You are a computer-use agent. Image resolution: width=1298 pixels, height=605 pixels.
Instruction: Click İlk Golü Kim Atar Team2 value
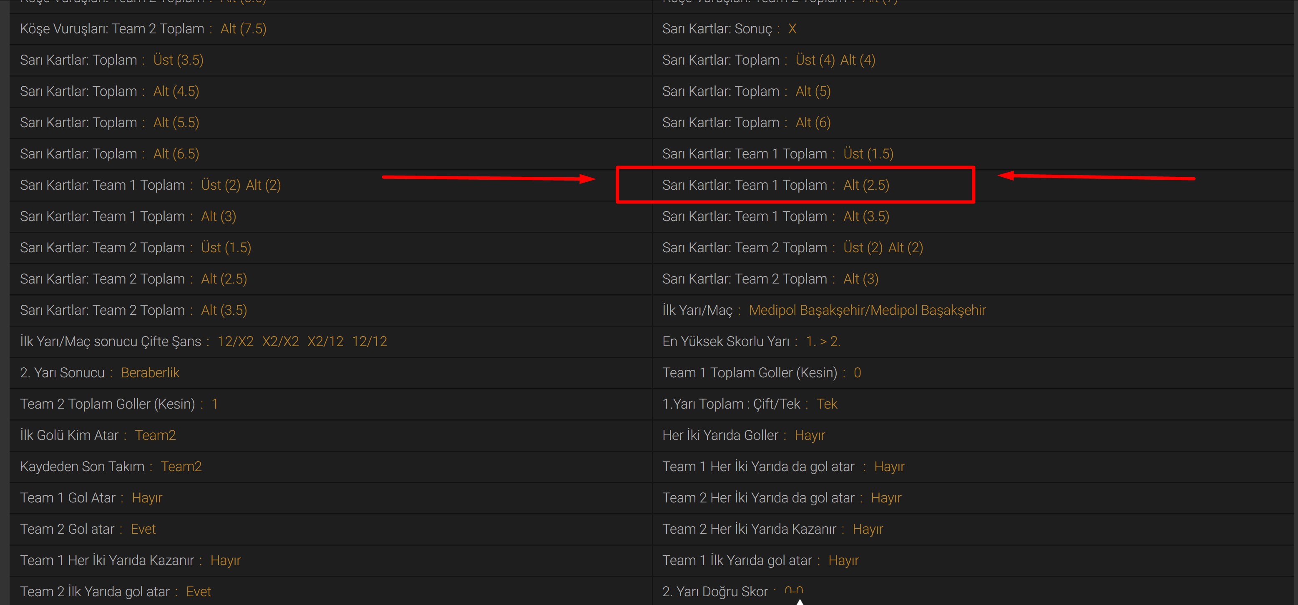coord(155,435)
